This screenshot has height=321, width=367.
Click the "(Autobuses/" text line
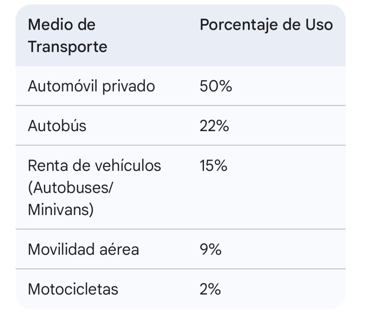click(x=70, y=188)
